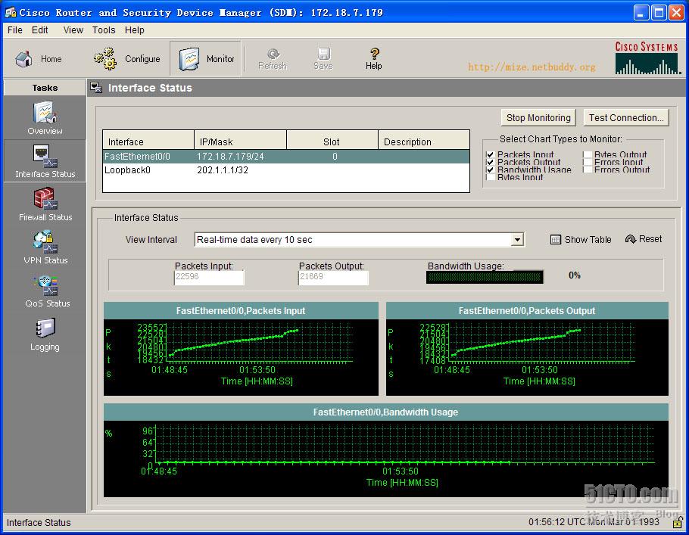Screen dimensions: 689x535
Task: Open the Overview task icon
Action: 45,113
